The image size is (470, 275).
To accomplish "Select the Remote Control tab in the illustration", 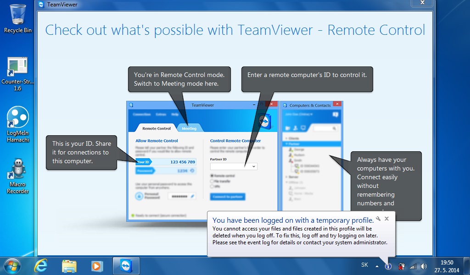I will tap(156, 128).
